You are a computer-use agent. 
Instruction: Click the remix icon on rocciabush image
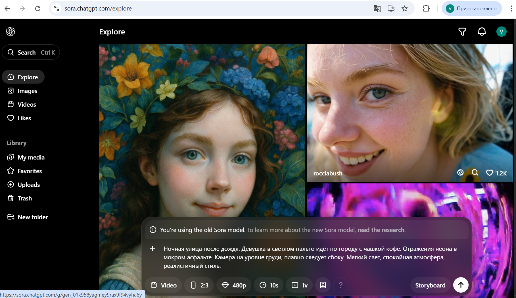click(460, 173)
